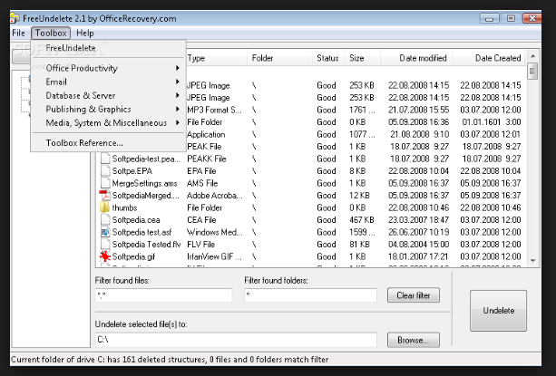The height and width of the screenshot is (376, 556).
Task: Select the MergeSettings.ams file name
Action: click(145, 183)
